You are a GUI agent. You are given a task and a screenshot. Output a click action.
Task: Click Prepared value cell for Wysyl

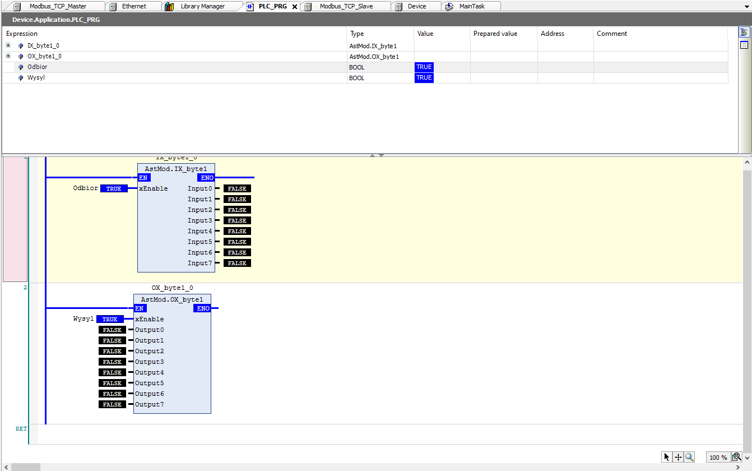pos(504,78)
